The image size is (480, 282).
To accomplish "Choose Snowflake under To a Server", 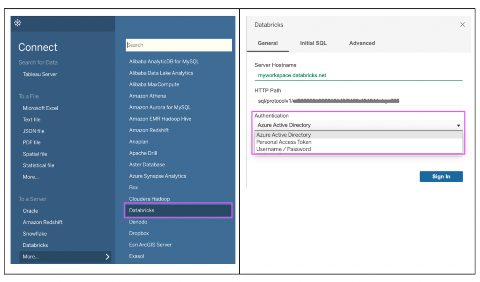I will coord(35,234).
